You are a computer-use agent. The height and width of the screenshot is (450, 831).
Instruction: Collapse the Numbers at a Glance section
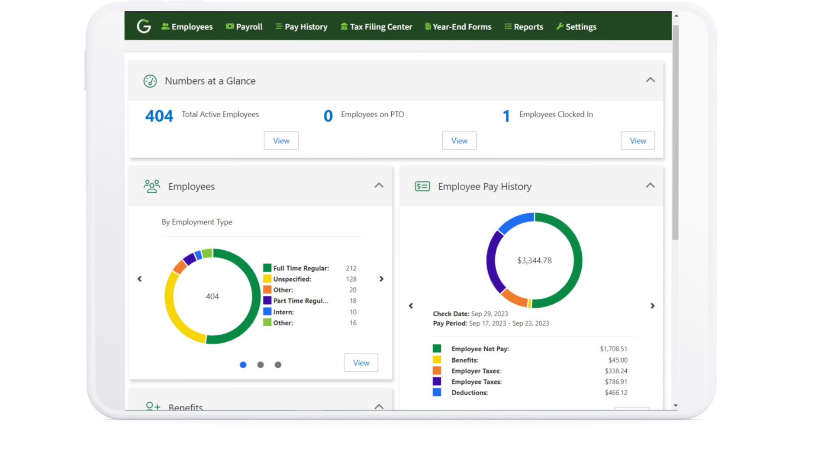pos(650,80)
